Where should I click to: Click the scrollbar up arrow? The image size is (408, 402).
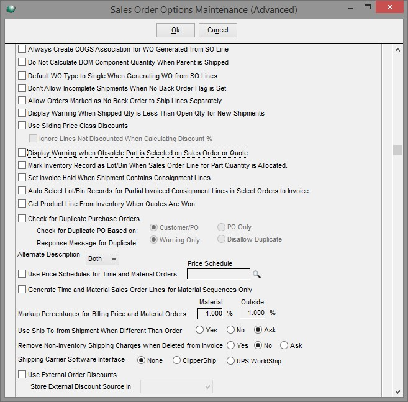(397, 50)
